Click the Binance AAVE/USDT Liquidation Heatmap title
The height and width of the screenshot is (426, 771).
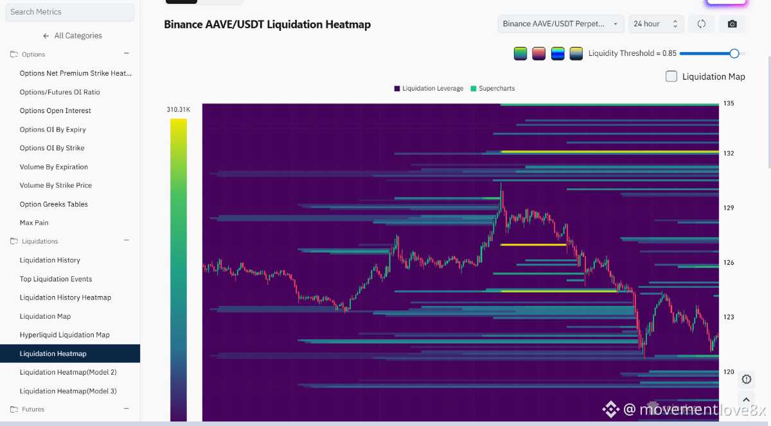click(x=267, y=24)
